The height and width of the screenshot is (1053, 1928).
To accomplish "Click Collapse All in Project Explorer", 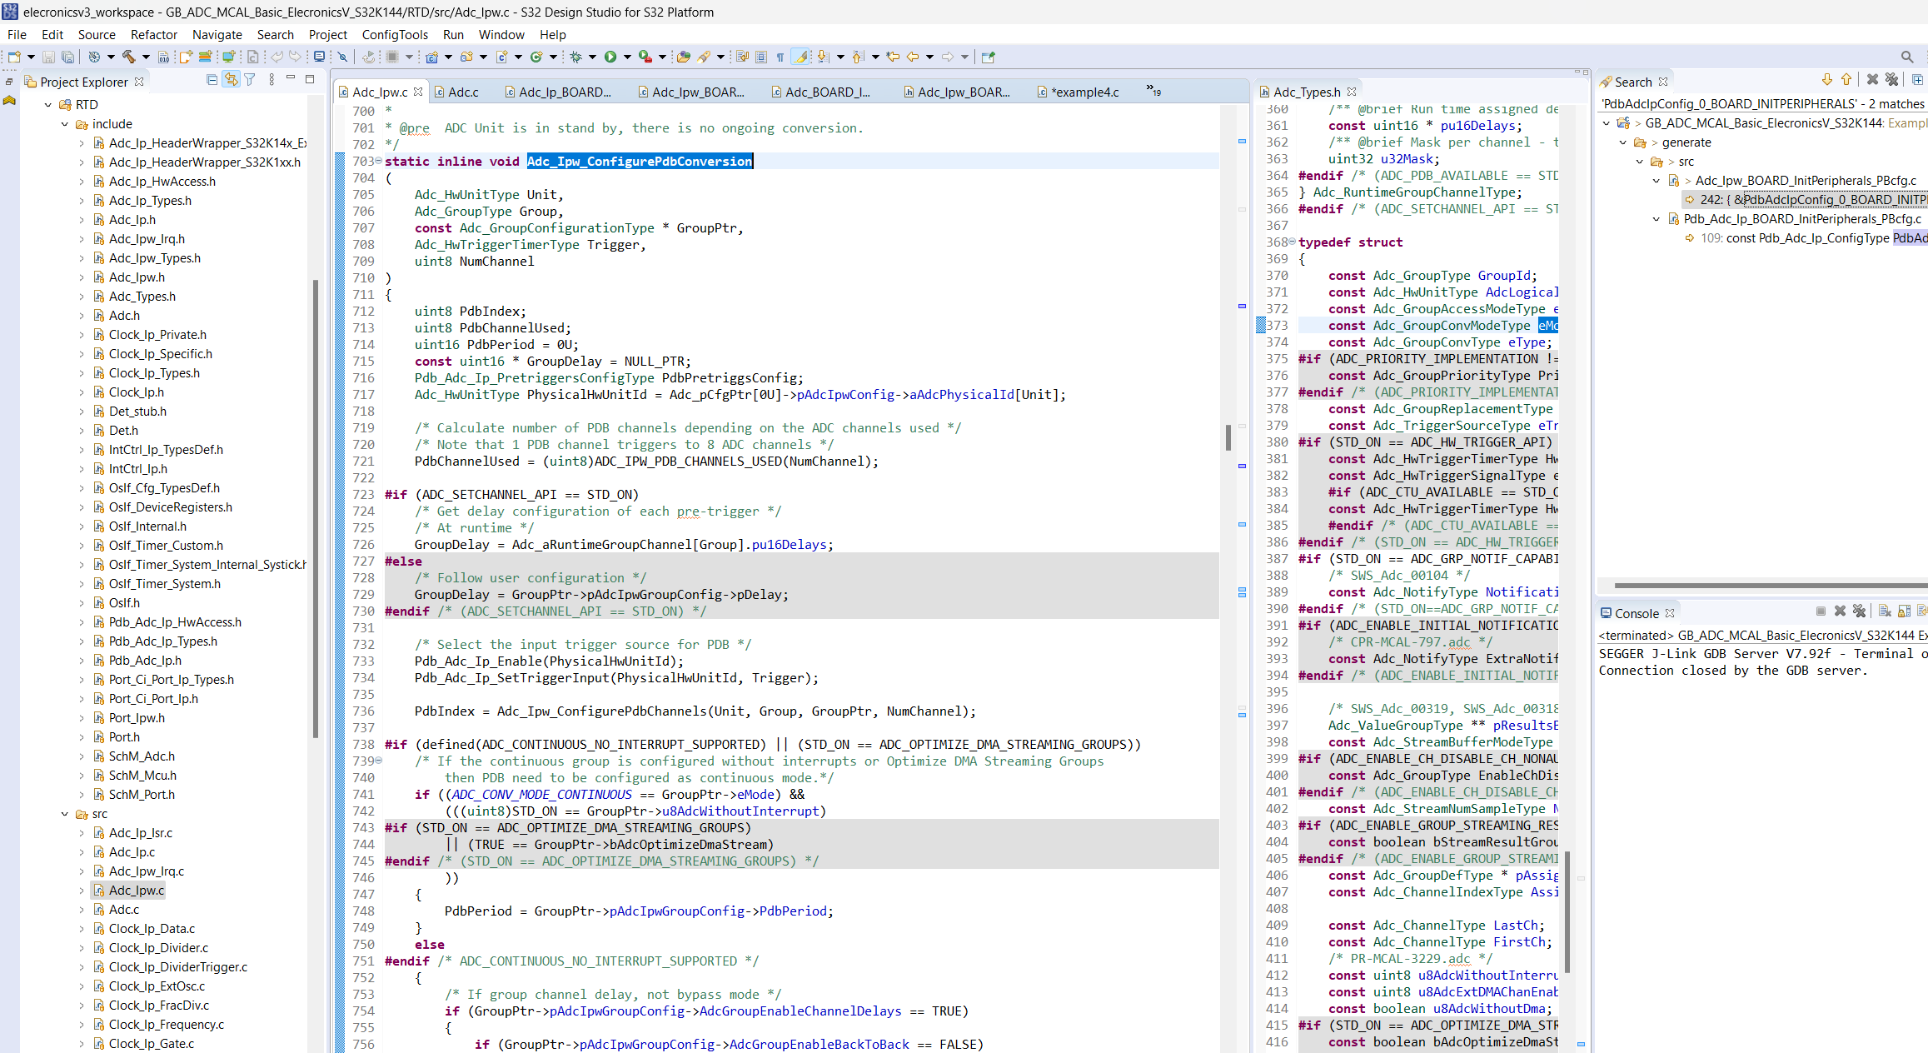I will pos(212,80).
